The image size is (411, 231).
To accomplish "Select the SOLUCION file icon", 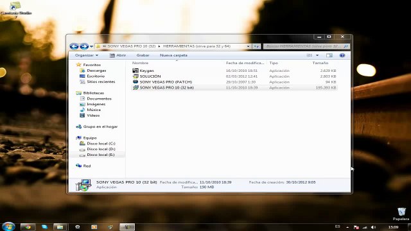I will point(136,76).
